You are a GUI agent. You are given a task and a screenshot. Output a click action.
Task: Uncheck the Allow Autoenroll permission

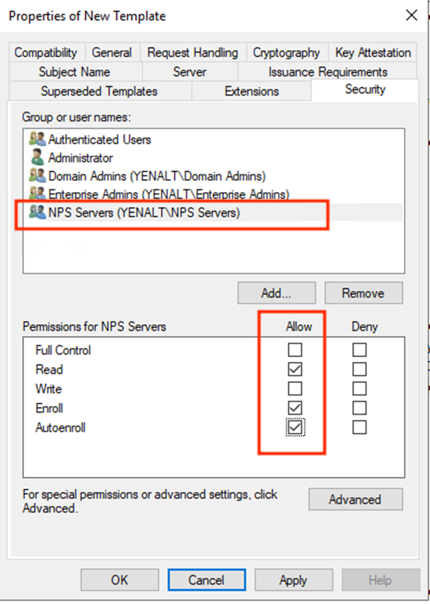coord(294,427)
